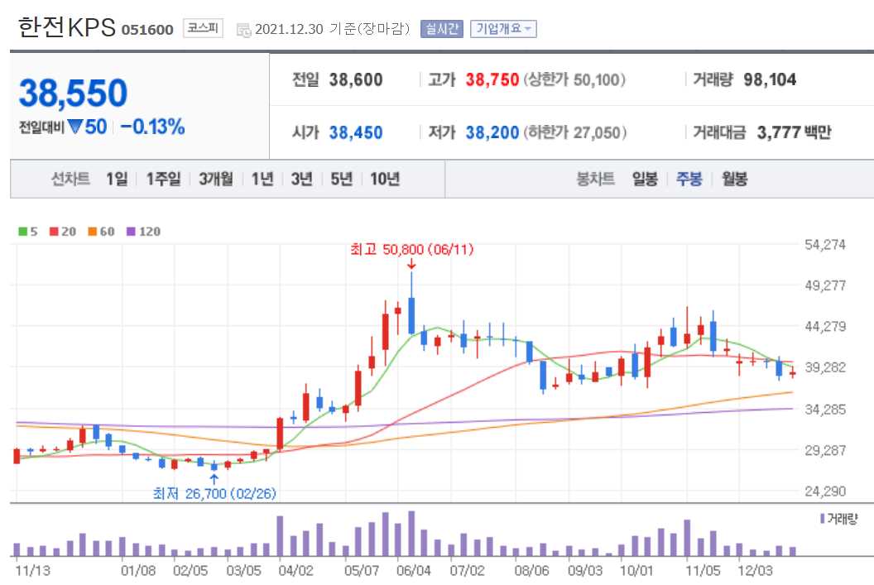Click the calendar icon beside 2021.12.30
The height and width of the screenshot is (585, 874).
(x=243, y=30)
